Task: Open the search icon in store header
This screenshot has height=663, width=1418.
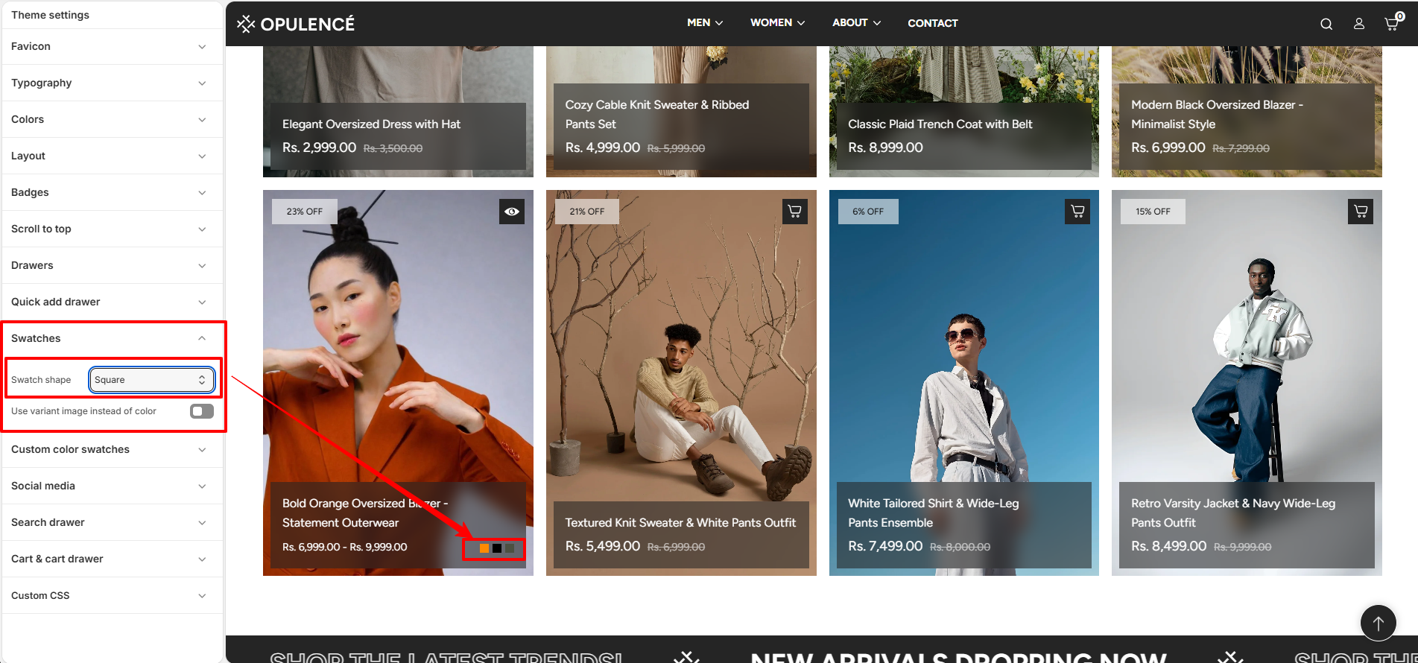Action: coord(1326,24)
